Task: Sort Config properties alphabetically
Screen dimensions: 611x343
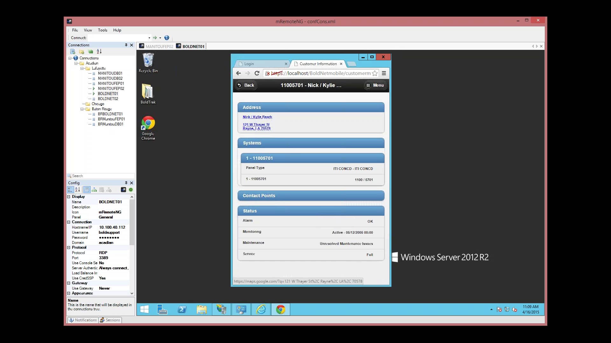Action: point(78,190)
